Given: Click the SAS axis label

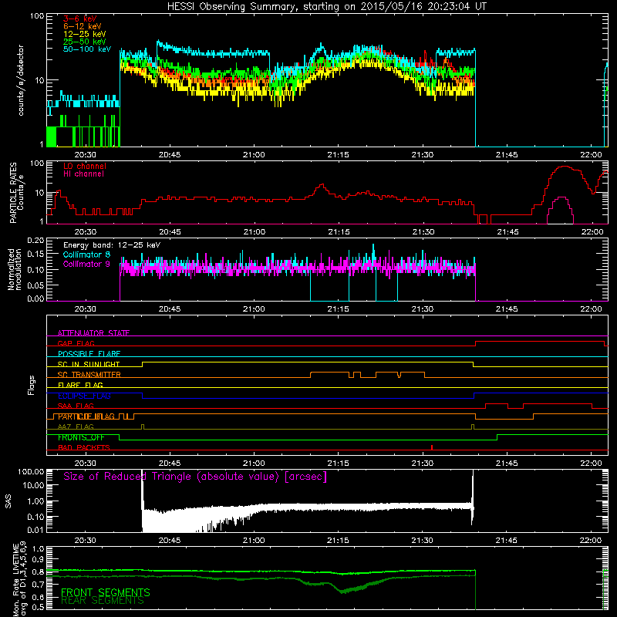Looking at the screenshot, I should click(8, 501).
